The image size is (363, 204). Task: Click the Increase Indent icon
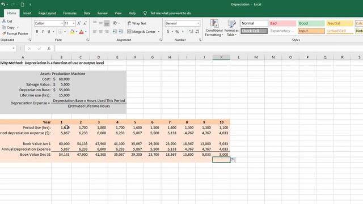click(121, 32)
